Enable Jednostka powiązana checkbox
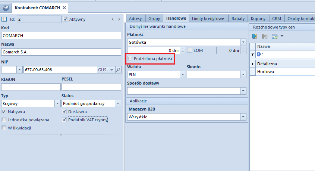This screenshot has height=171, width=315. (x=4, y=119)
